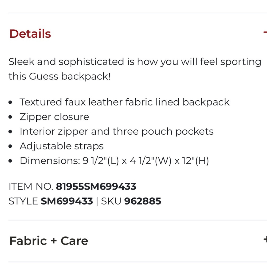Viewport: 267px width, 267px height.
Task: Click the Details section heading
Action: tap(30, 33)
